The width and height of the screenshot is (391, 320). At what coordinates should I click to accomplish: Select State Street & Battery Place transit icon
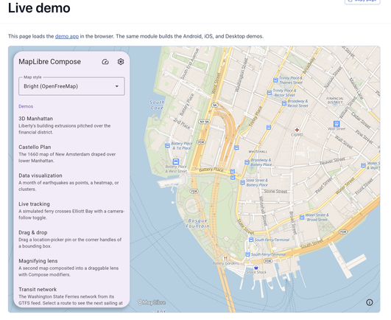(x=242, y=182)
